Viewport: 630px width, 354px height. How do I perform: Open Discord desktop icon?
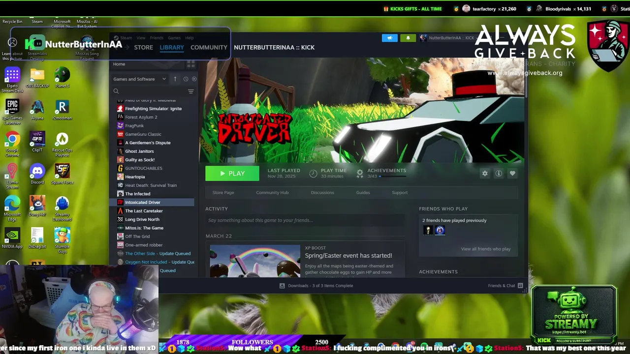coord(37,174)
